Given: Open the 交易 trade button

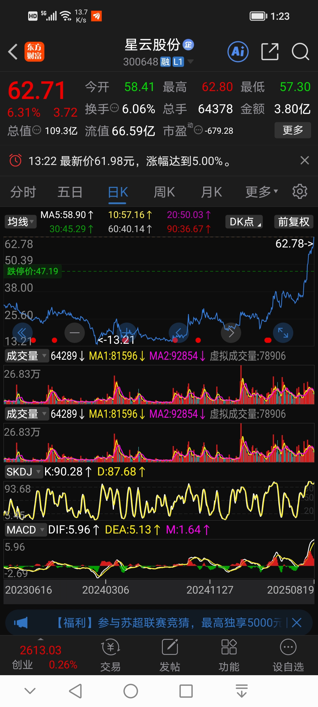Looking at the screenshot, I should pyautogui.click(x=110, y=655).
